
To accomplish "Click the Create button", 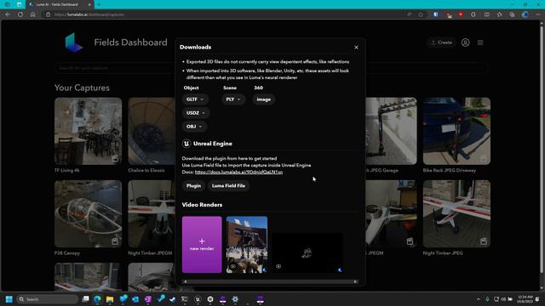I will pos(441,42).
